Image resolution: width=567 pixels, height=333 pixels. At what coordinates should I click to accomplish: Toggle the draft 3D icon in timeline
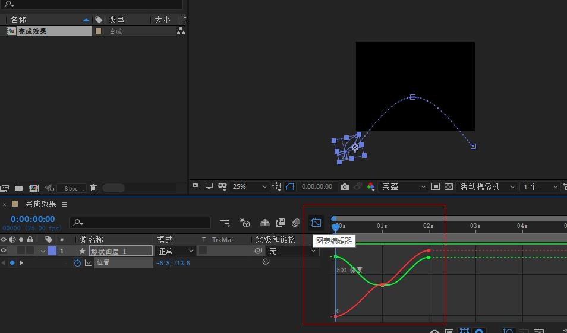pyautogui.click(x=245, y=223)
